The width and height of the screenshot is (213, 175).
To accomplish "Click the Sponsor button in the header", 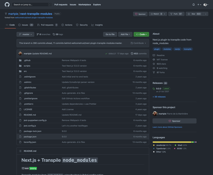I will pyautogui.click(x=140, y=14).
